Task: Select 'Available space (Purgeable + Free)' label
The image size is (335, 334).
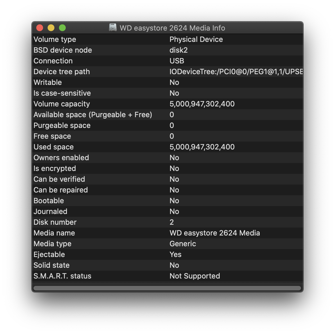Action: pyautogui.click(x=93, y=115)
